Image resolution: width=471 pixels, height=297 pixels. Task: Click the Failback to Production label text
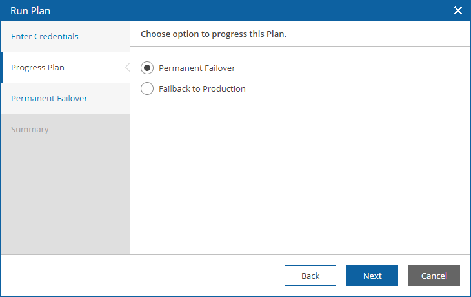coord(202,89)
